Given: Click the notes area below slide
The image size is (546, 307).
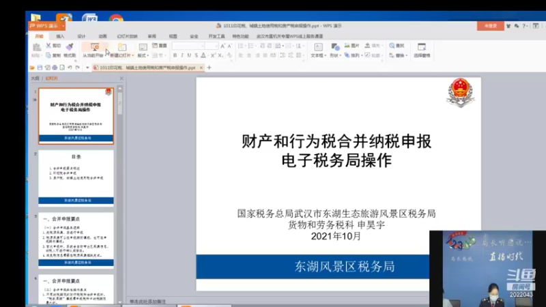Looking at the screenshot, I should (277, 302).
